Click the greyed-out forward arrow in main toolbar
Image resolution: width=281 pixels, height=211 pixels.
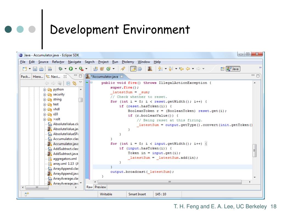(198, 69)
